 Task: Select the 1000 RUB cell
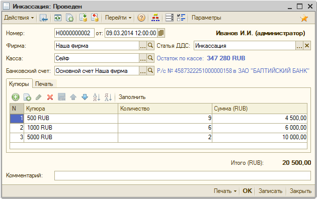click(71, 128)
